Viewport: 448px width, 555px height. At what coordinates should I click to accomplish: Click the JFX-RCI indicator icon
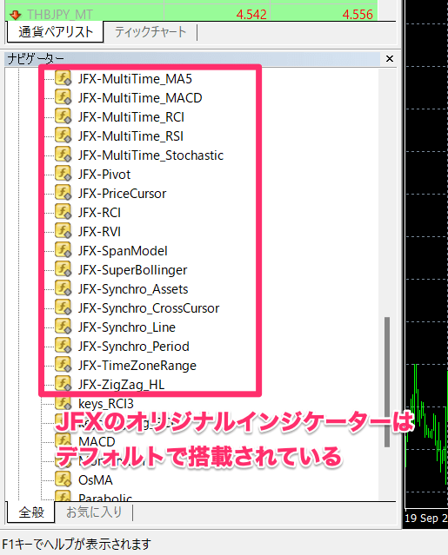(64, 212)
